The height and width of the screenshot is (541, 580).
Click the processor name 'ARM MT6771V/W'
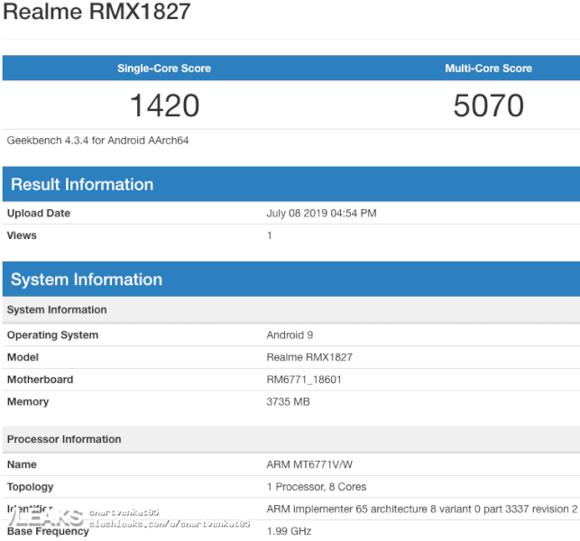pyautogui.click(x=309, y=464)
